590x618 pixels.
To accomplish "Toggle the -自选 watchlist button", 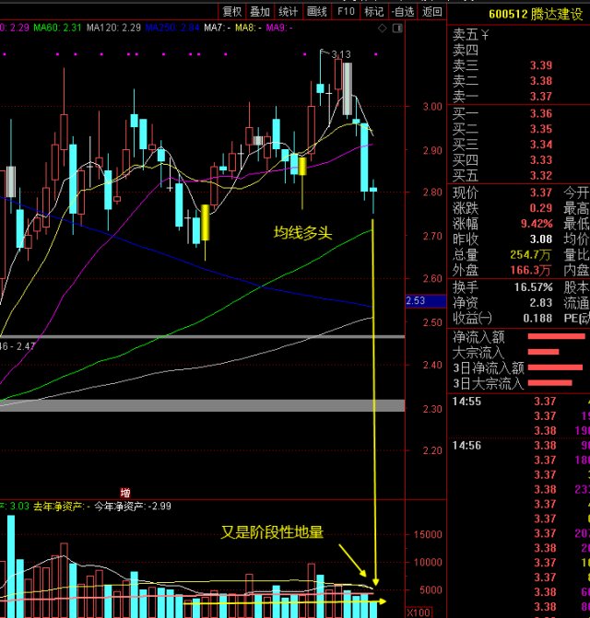I will [403, 11].
